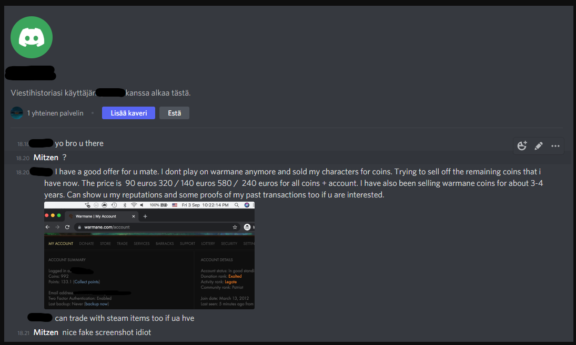Click 'TRADE' tab in embedded screenshot
This screenshot has height=345, width=576.
(122, 244)
